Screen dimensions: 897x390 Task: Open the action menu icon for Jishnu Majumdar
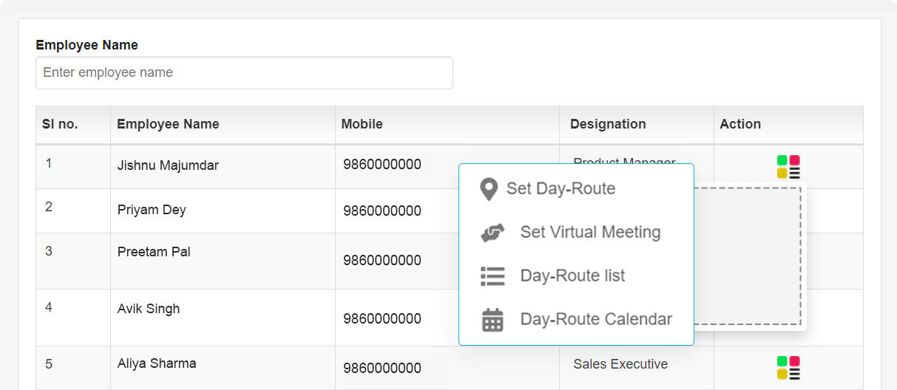pyautogui.click(x=788, y=167)
